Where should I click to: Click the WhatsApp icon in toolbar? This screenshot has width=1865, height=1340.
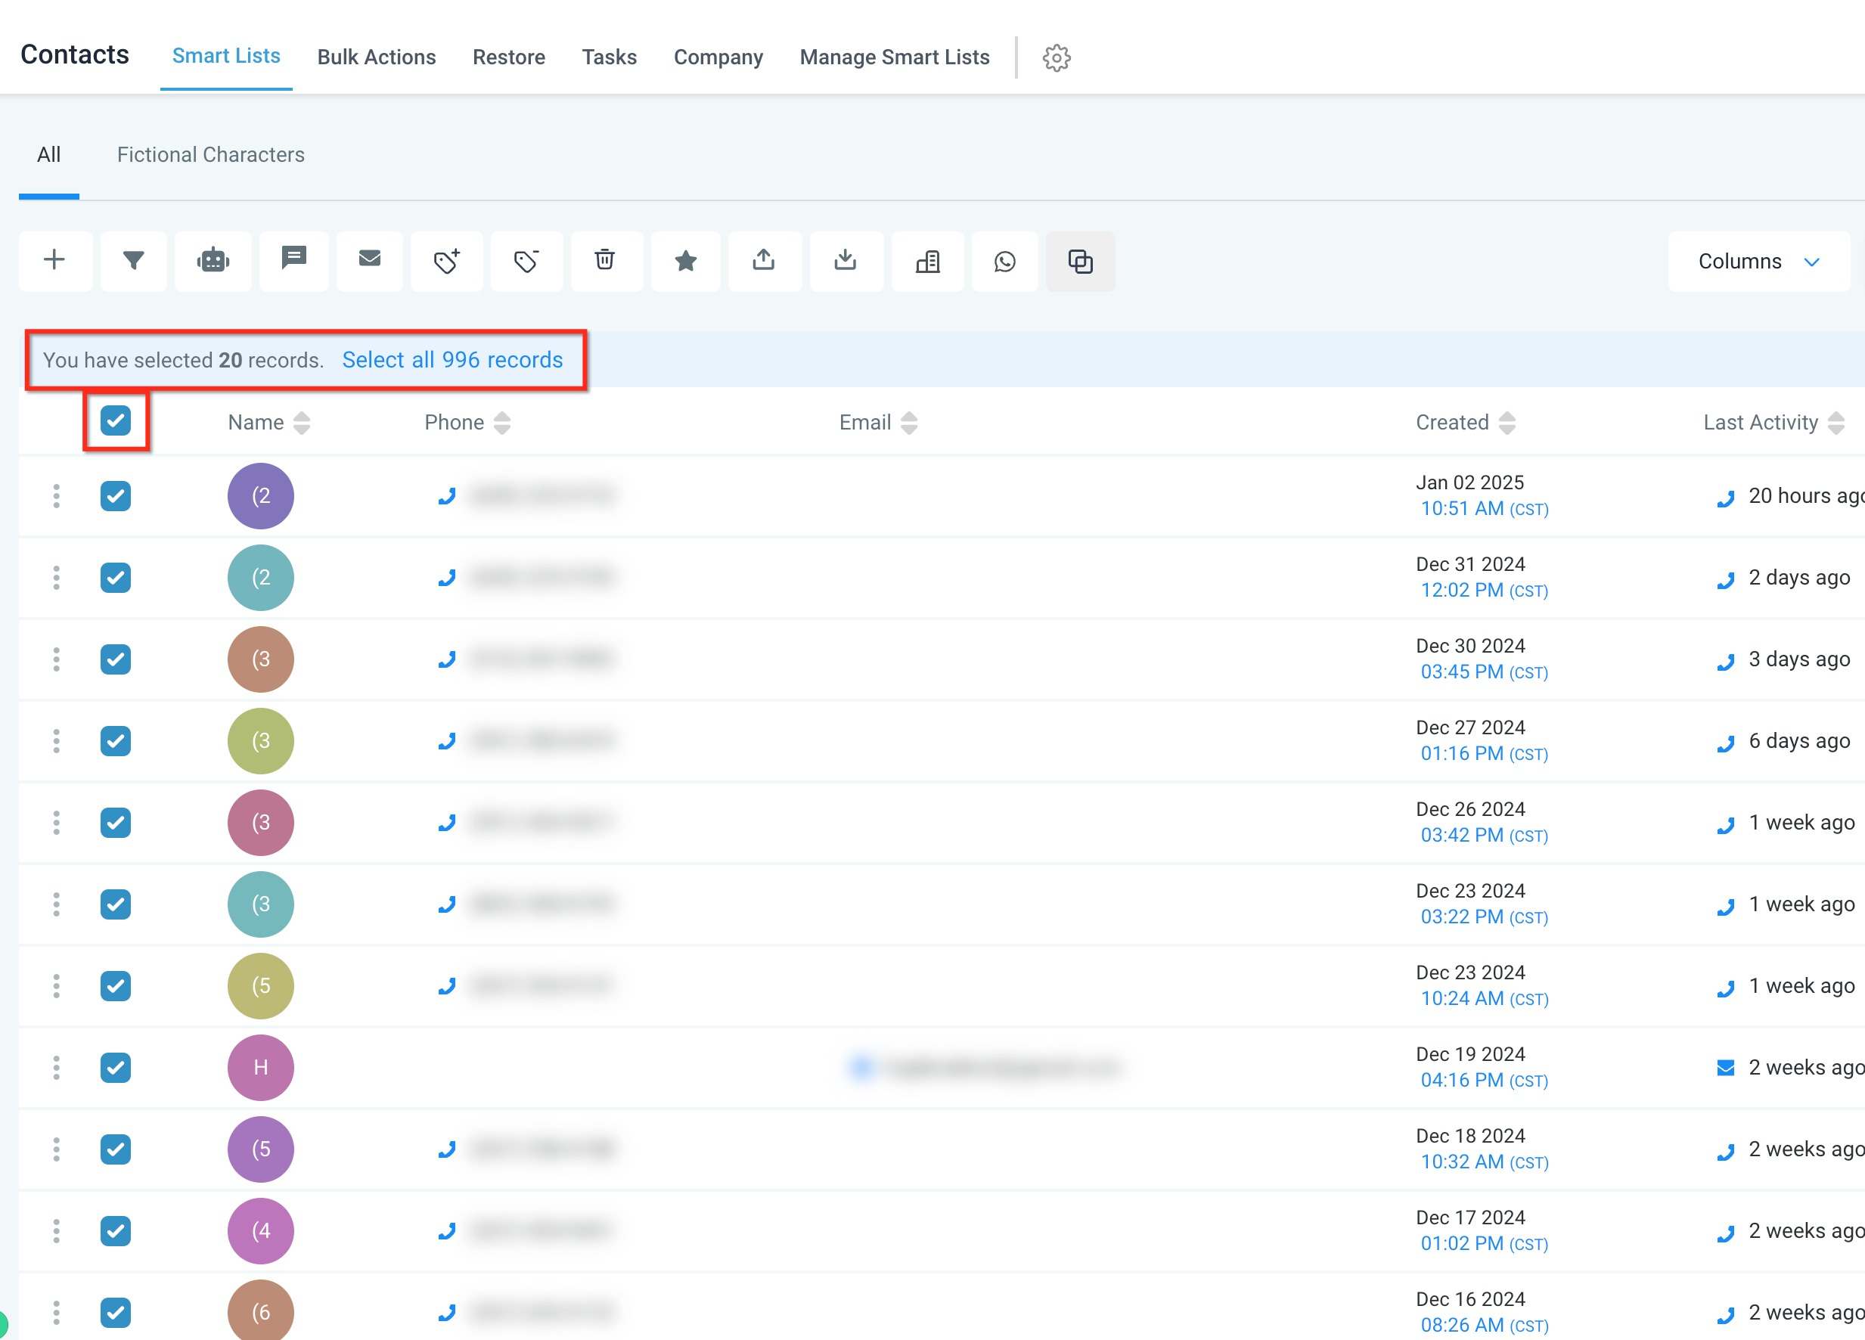click(1004, 262)
